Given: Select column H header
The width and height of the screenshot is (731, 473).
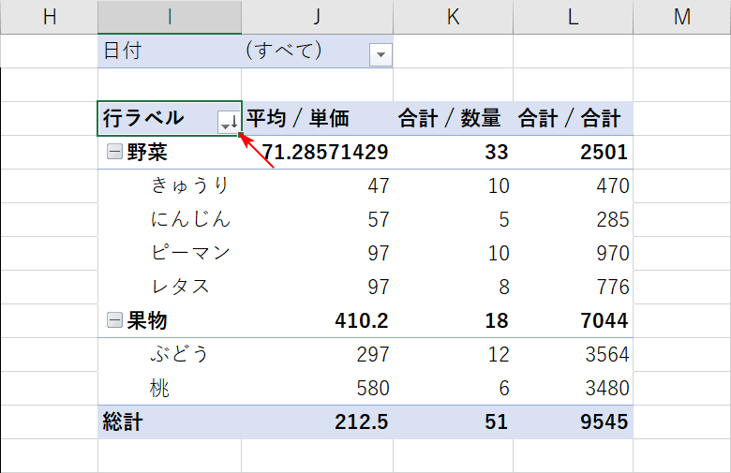Looking at the screenshot, I should pos(49,16).
